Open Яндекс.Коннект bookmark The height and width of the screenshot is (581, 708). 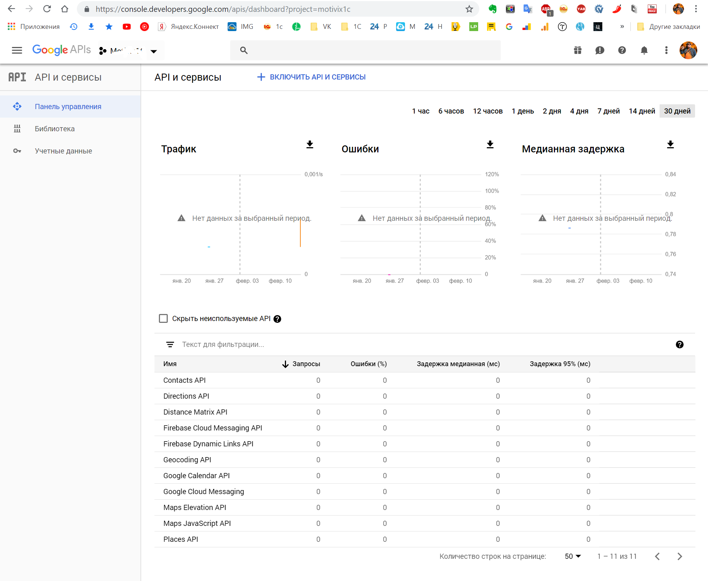click(188, 27)
